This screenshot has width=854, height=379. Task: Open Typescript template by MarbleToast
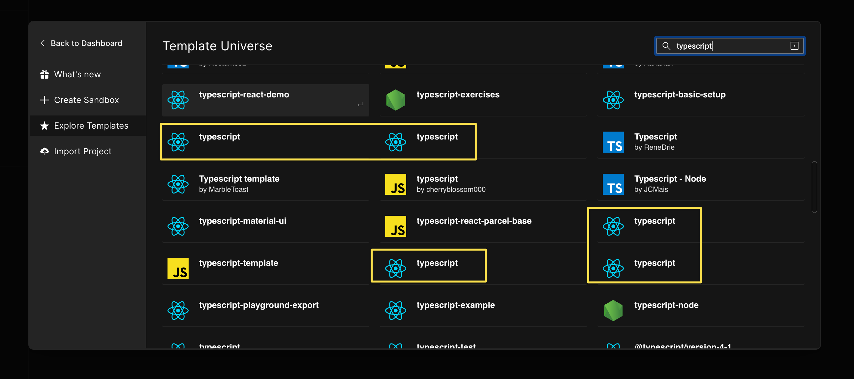tap(265, 184)
